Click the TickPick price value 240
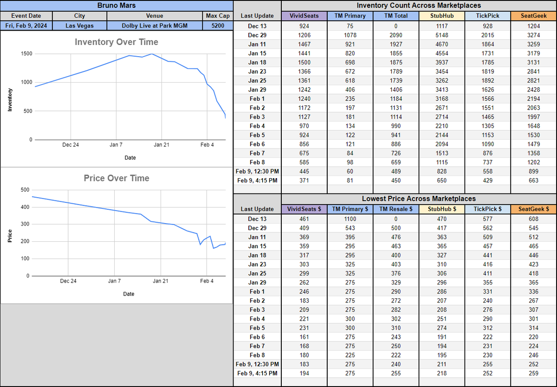 point(487,301)
